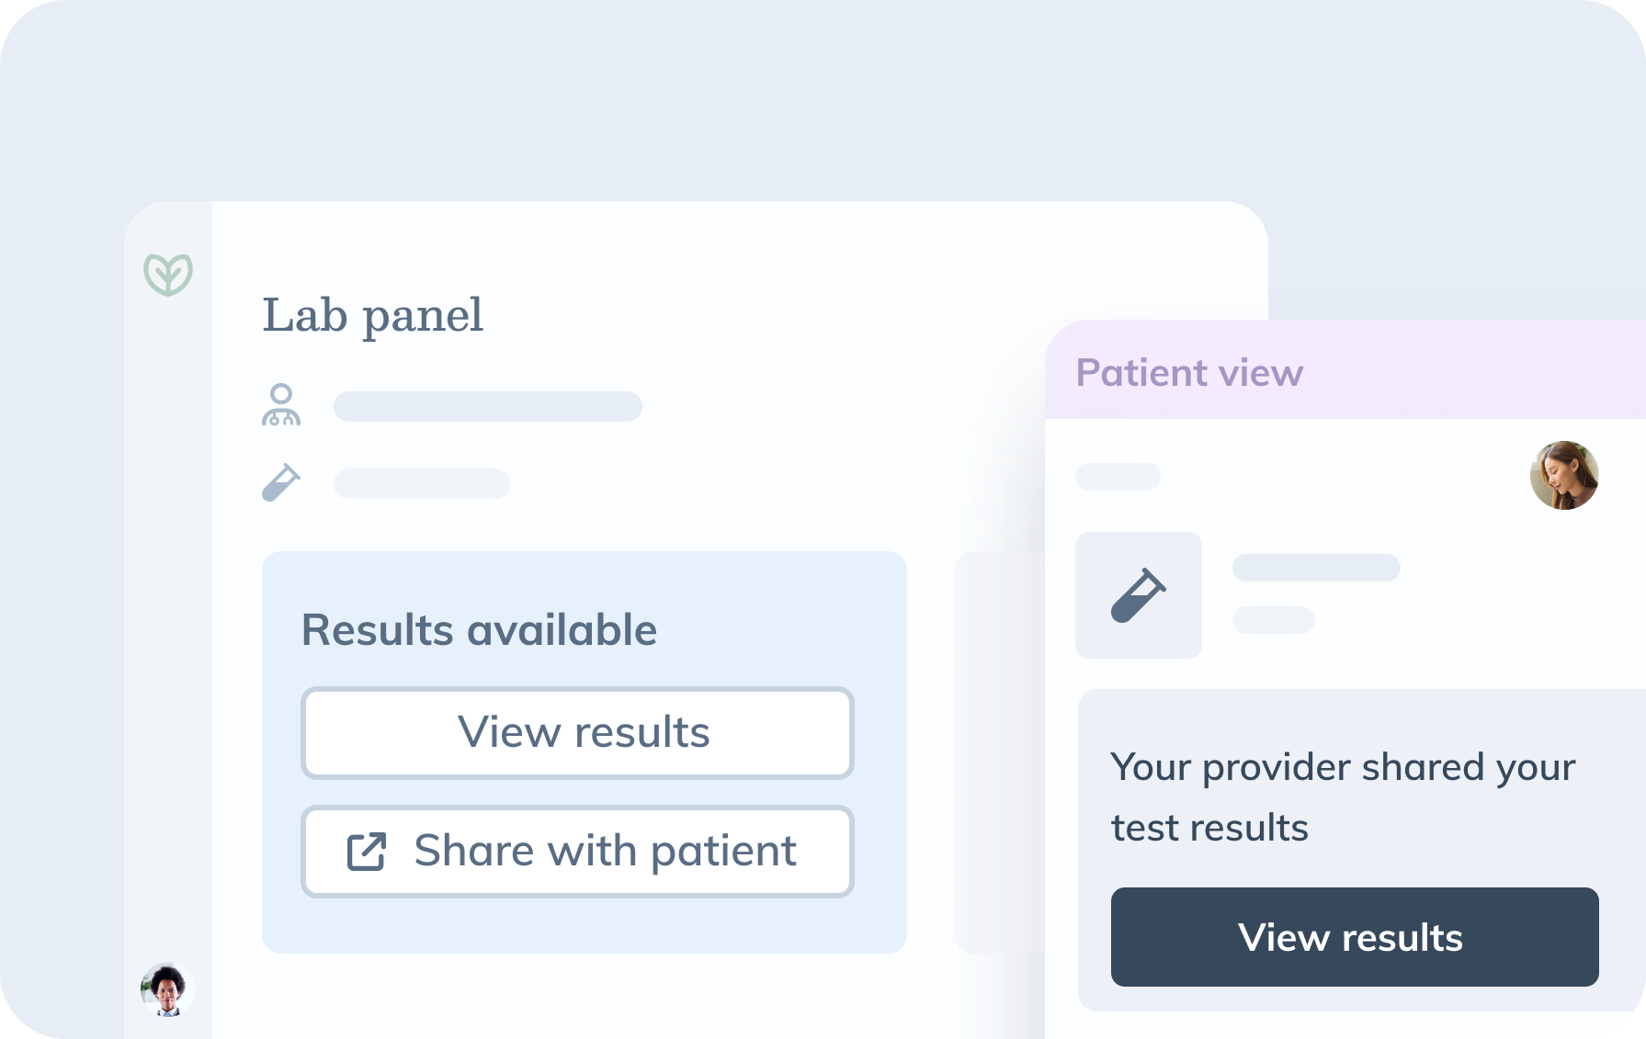Open the patient profile photo
This screenshot has width=1646, height=1039.
pyautogui.click(x=1564, y=475)
